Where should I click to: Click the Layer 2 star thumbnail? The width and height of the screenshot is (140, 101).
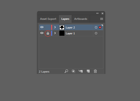[x=62, y=27]
